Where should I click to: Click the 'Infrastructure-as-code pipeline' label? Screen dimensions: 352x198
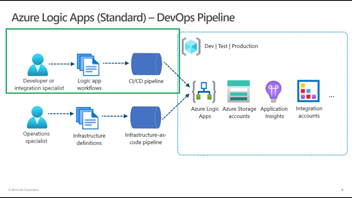point(146,139)
